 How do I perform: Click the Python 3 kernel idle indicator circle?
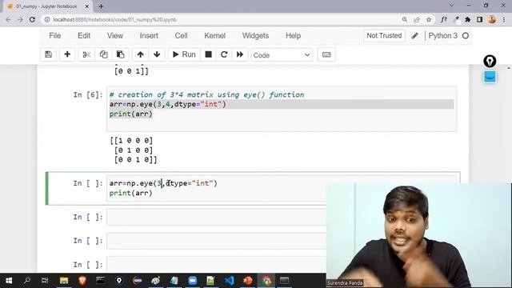tap(466, 35)
